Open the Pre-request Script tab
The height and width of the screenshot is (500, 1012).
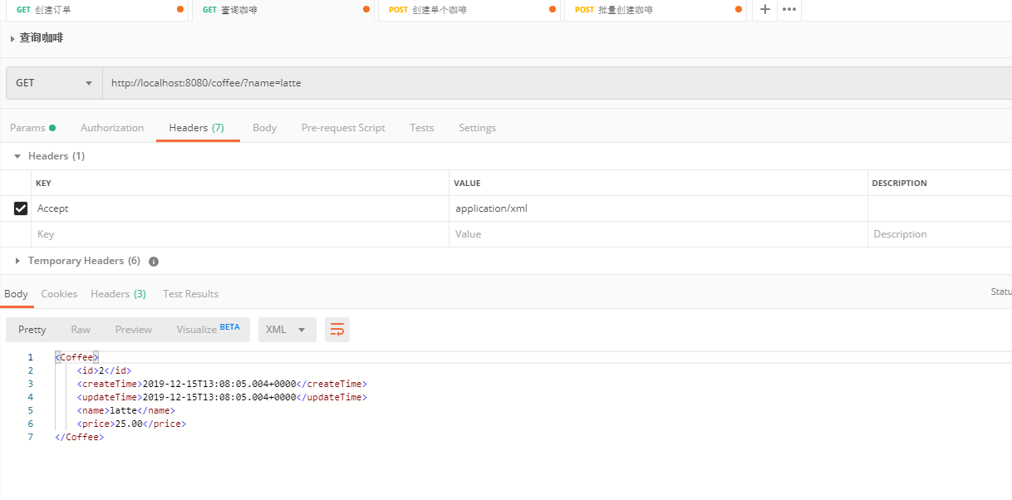(343, 128)
